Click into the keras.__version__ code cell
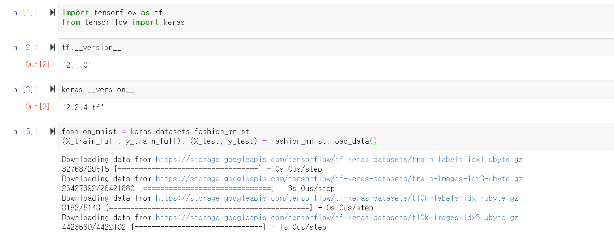This screenshot has height=241, width=614. point(336,90)
